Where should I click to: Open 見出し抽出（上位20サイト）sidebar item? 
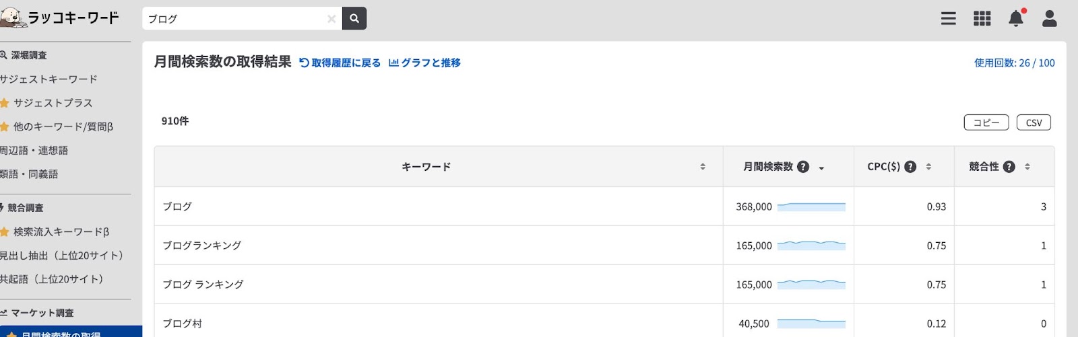click(62, 256)
